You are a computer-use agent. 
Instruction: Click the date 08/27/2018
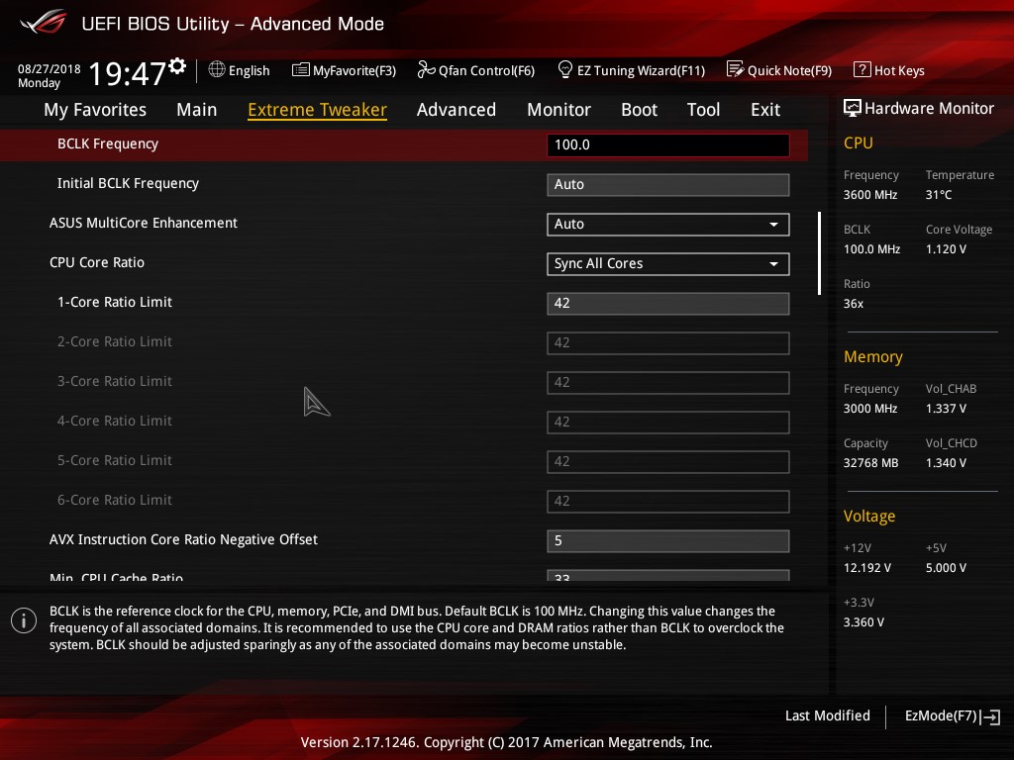tap(50, 69)
